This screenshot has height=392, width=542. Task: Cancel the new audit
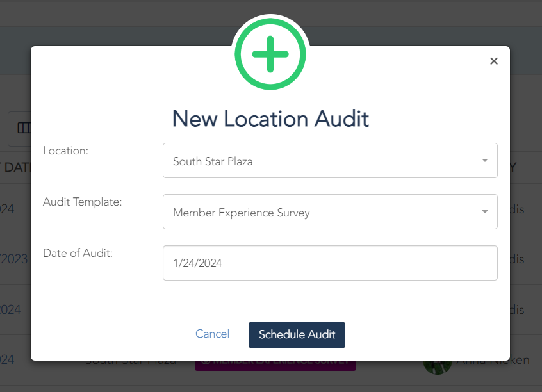click(212, 334)
